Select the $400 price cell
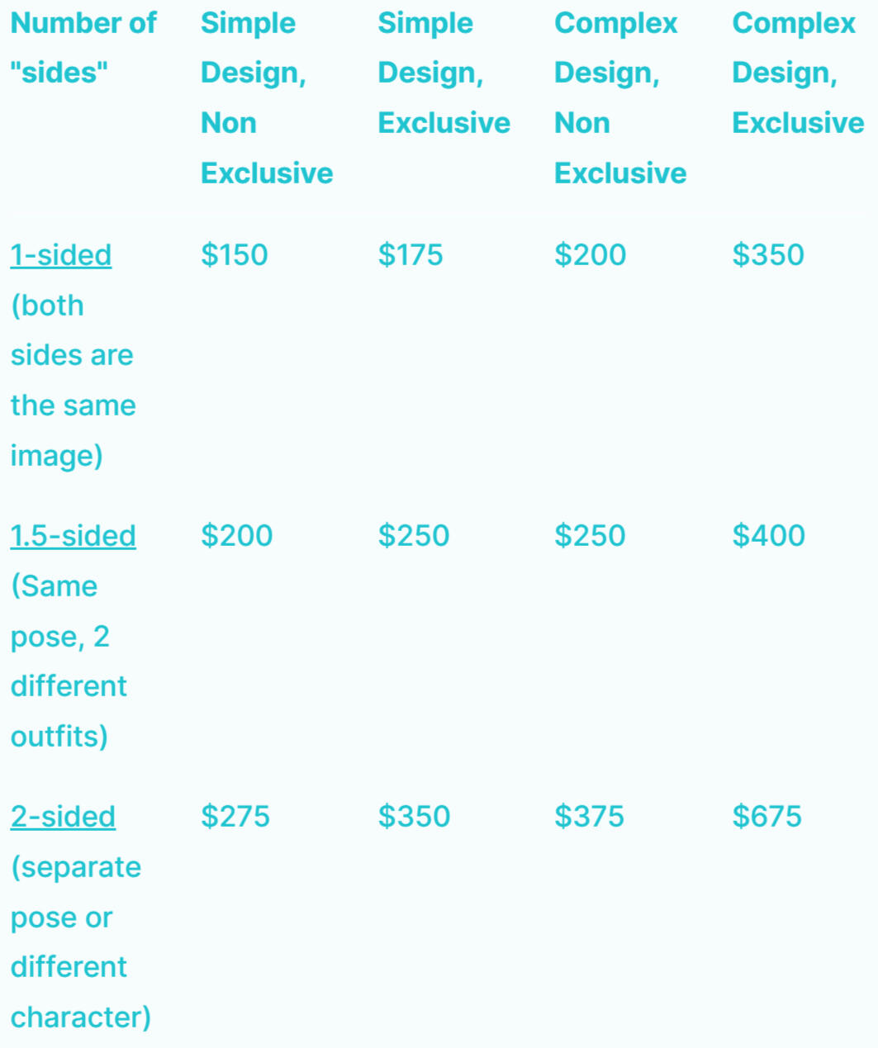Screen dimensions: 878x1048 [768, 536]
